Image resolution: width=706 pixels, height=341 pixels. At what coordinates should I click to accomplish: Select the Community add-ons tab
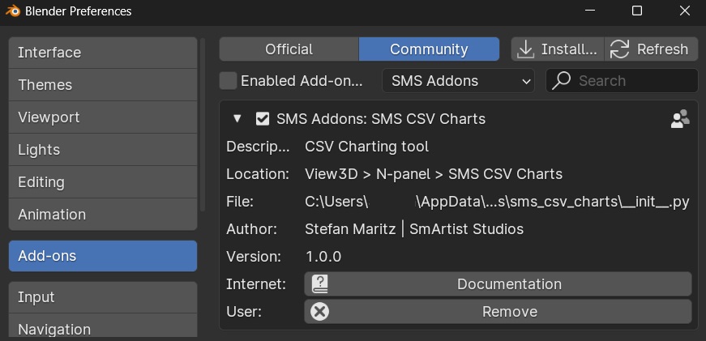pyautogui.click(x=429, y=49)
